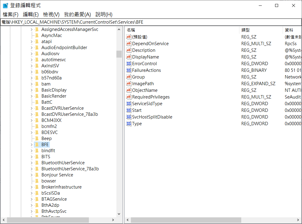302x224 pixels.
Task: Expand the BthA2dp key
Action: (31, 205)
